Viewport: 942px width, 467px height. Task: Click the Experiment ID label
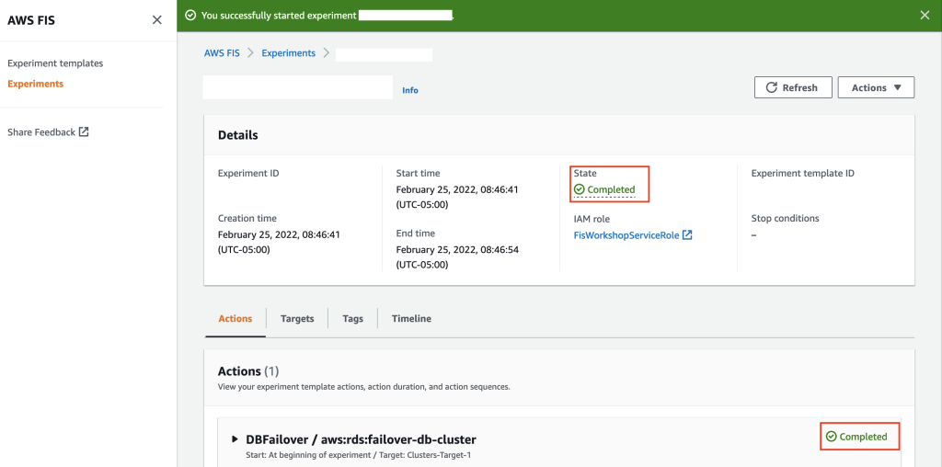pyautogui.click(x=248, y=174)
